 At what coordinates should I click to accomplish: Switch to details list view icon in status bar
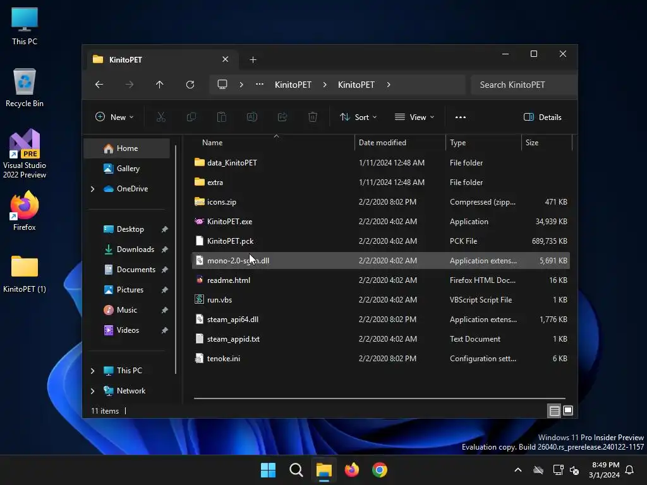(x=554, y=410)
